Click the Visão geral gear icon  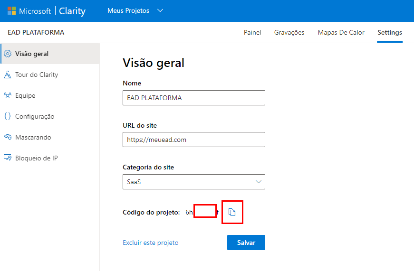[8, 54]
